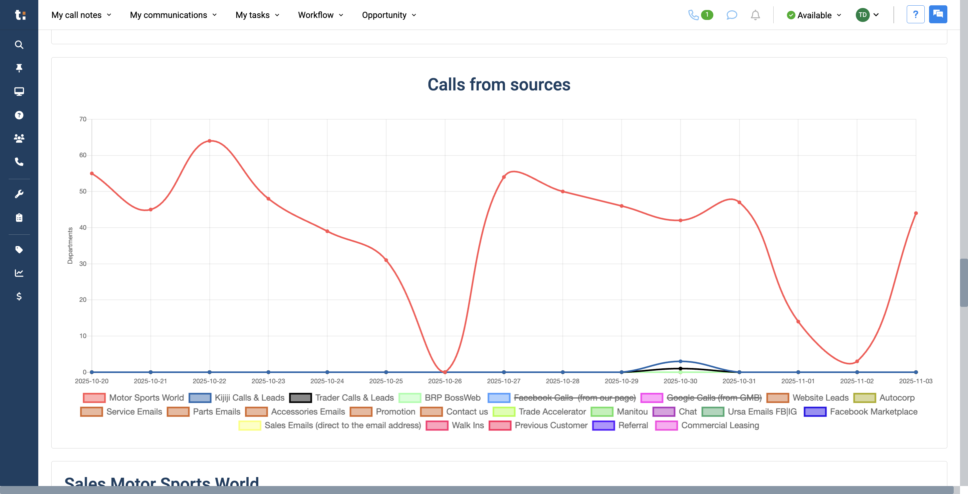This screenshot has width=968, height=494.
Task: Select the desktop/monitor icon in the sidebar
Action: pyautogui.click(x=19, y=91)
